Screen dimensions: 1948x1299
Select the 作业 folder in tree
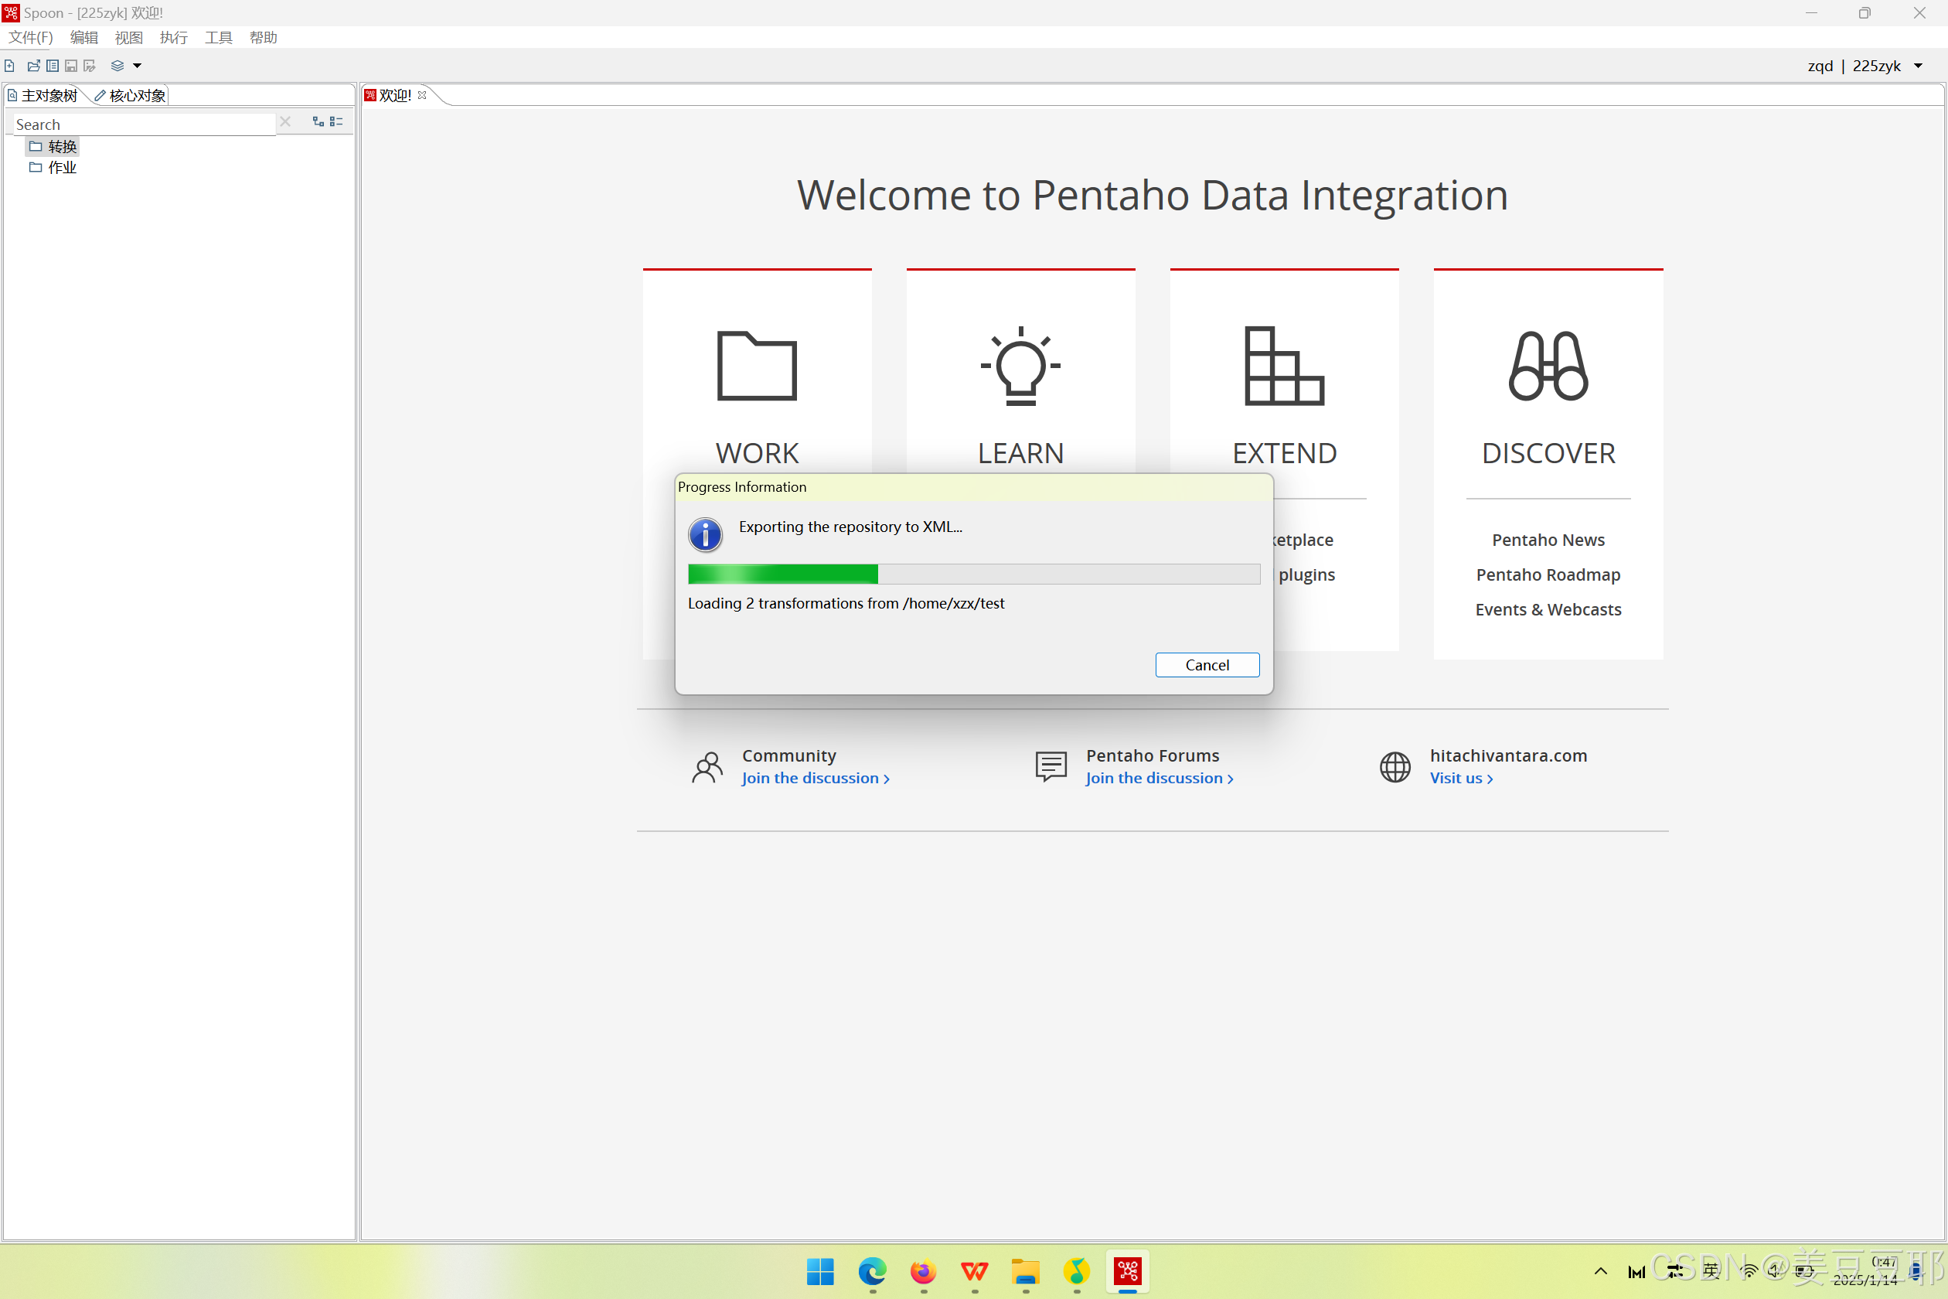coord(61,167)
